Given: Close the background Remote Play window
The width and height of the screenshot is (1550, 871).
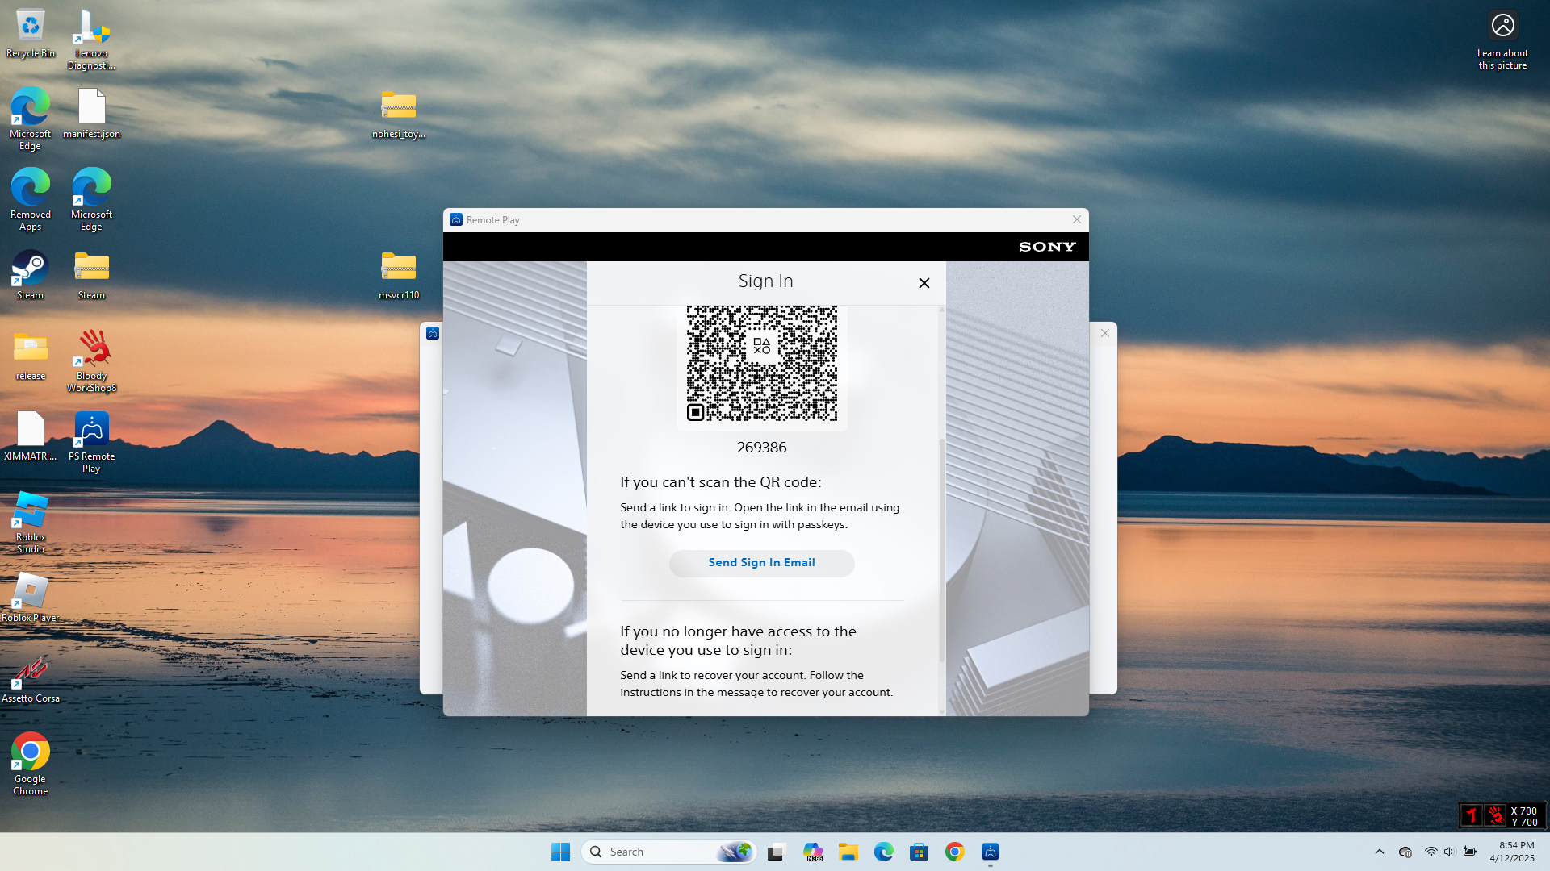Looking at the screenshot, I should coord(1105,333).
